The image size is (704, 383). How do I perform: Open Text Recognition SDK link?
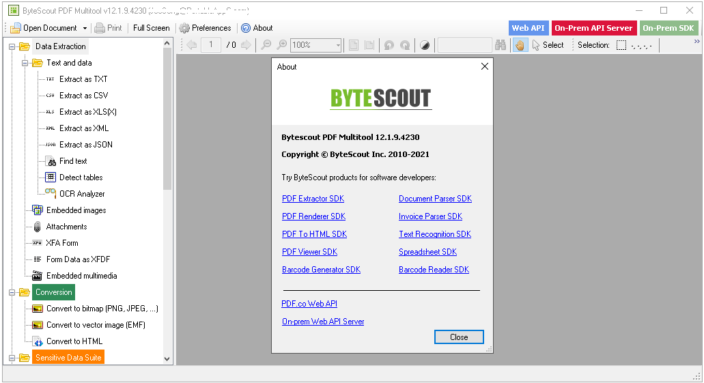(434, 234)
